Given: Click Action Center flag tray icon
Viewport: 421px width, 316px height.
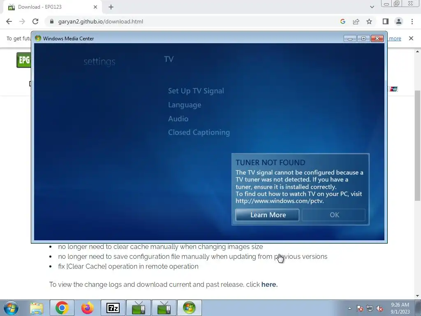Looking at the screenshot, I should (x=360, y=308).
